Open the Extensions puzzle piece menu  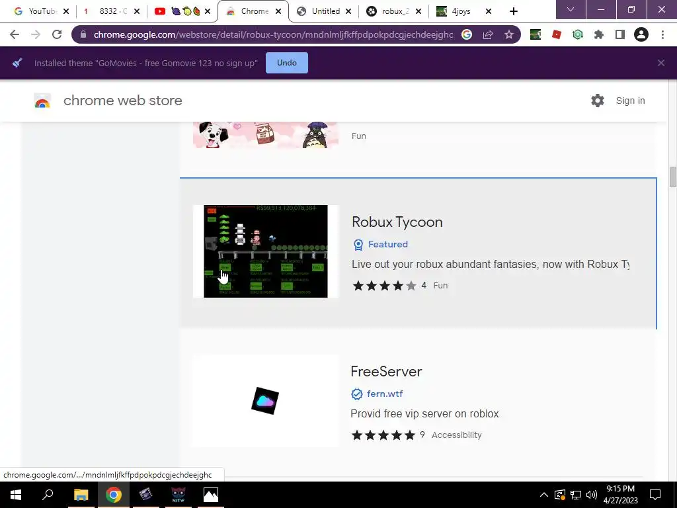coord(599,34)
